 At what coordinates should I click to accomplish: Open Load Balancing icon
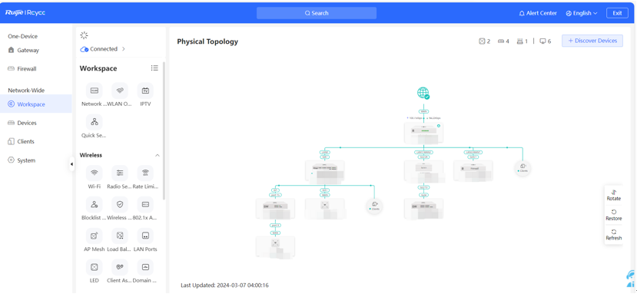tap(120, 236)
